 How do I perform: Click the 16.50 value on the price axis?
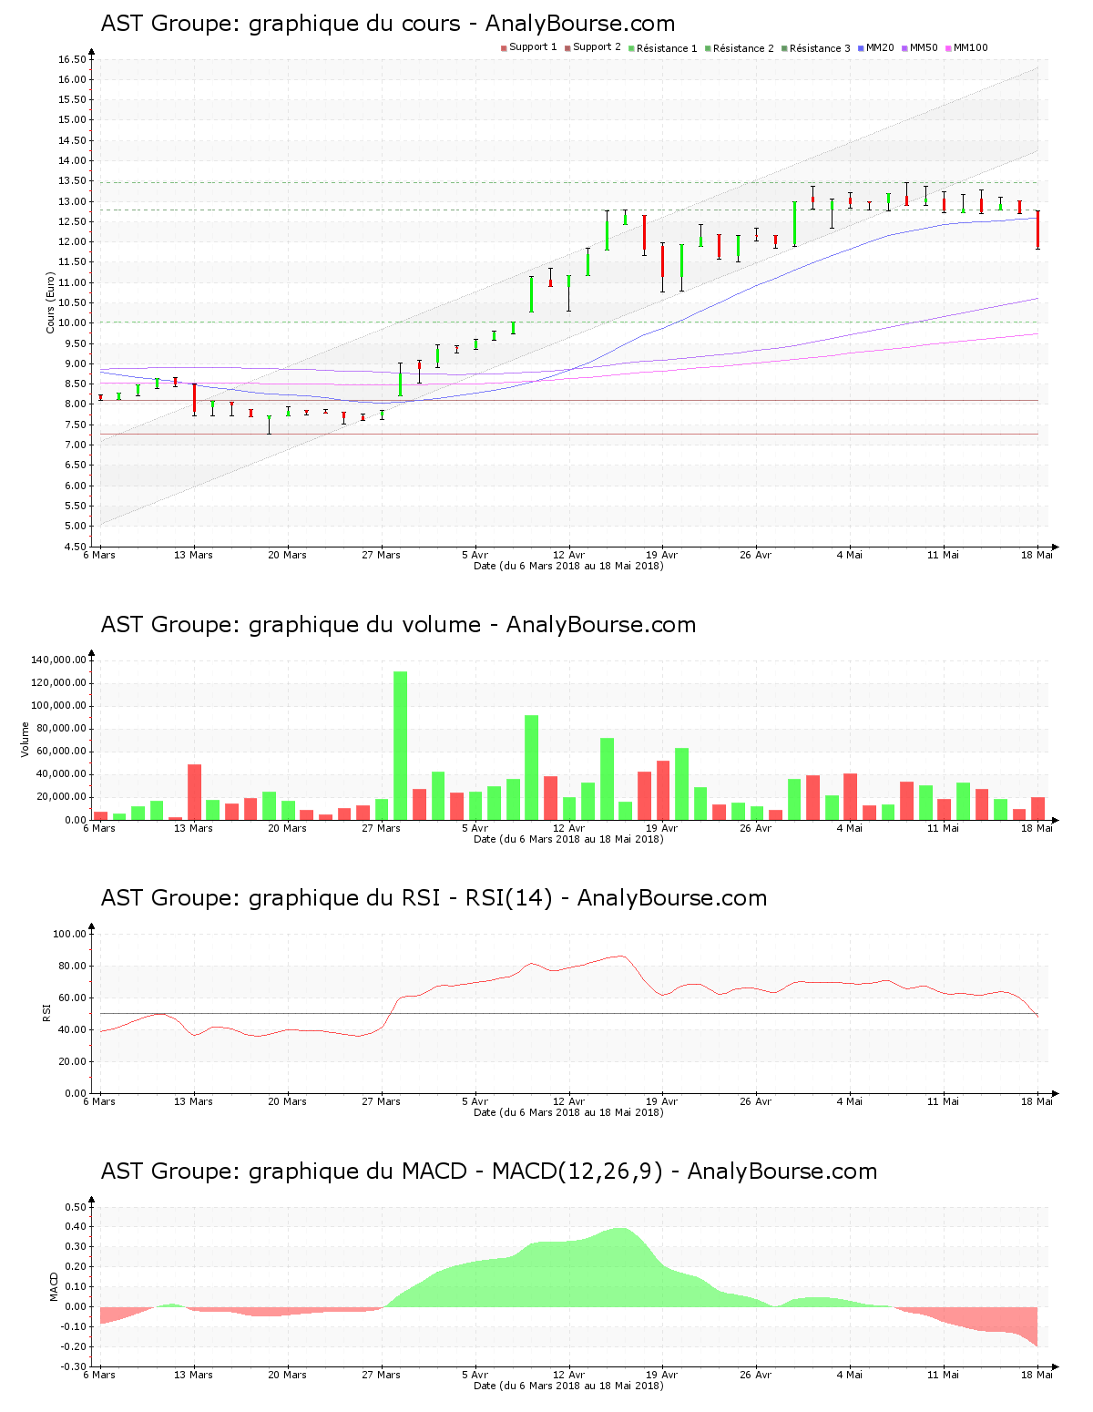72,59
